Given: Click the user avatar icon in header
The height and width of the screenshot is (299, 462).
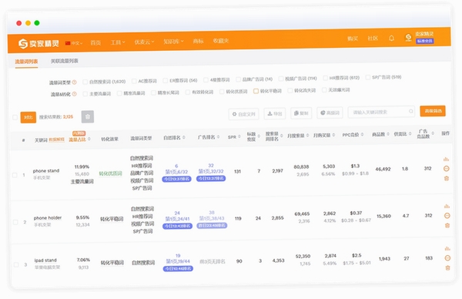Looking at the screenshot, I should 408,38.
